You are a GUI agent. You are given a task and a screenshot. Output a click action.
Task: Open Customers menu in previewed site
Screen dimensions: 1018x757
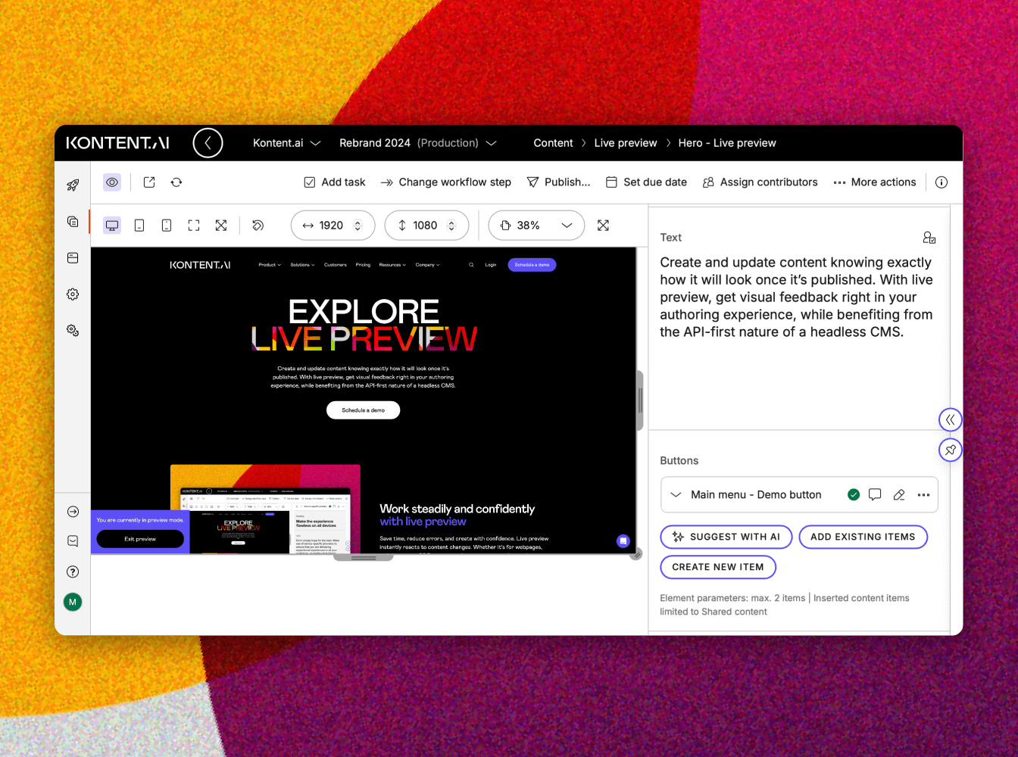(336, 265)
